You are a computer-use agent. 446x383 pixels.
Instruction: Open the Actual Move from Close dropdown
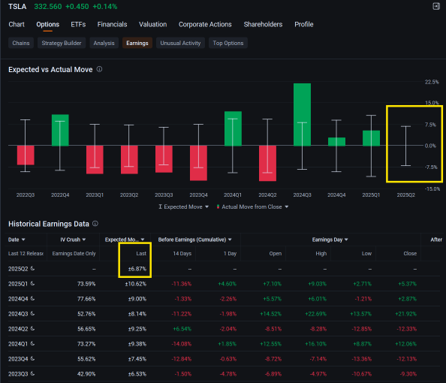pos(252,207)
